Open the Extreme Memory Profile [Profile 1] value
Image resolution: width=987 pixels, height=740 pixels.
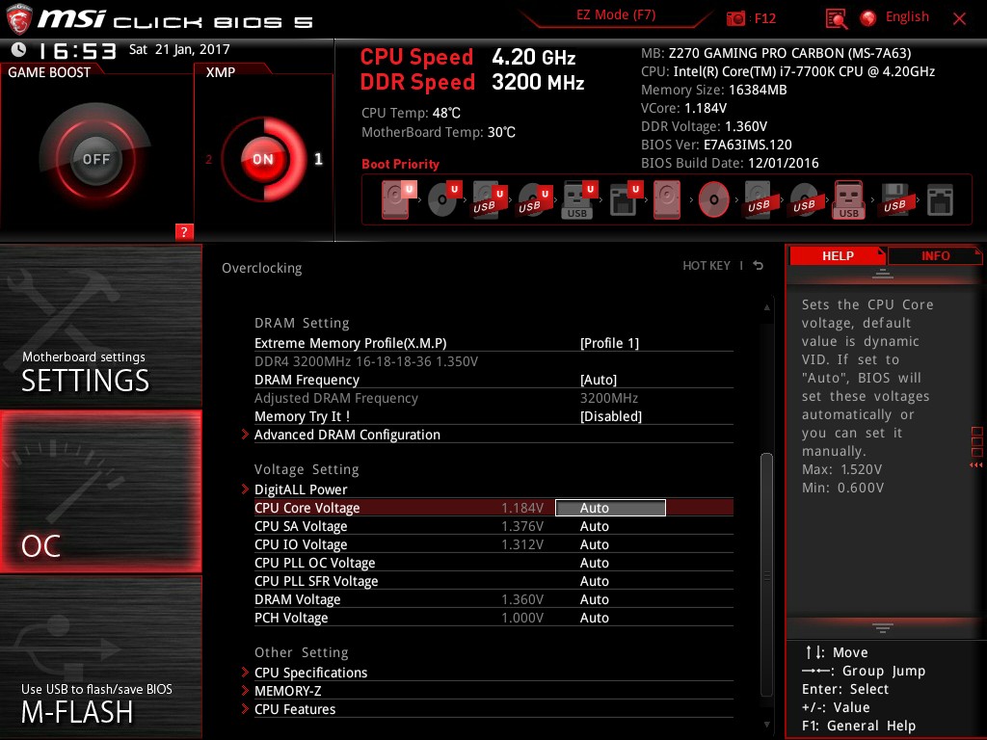click(x=609, y=343)
